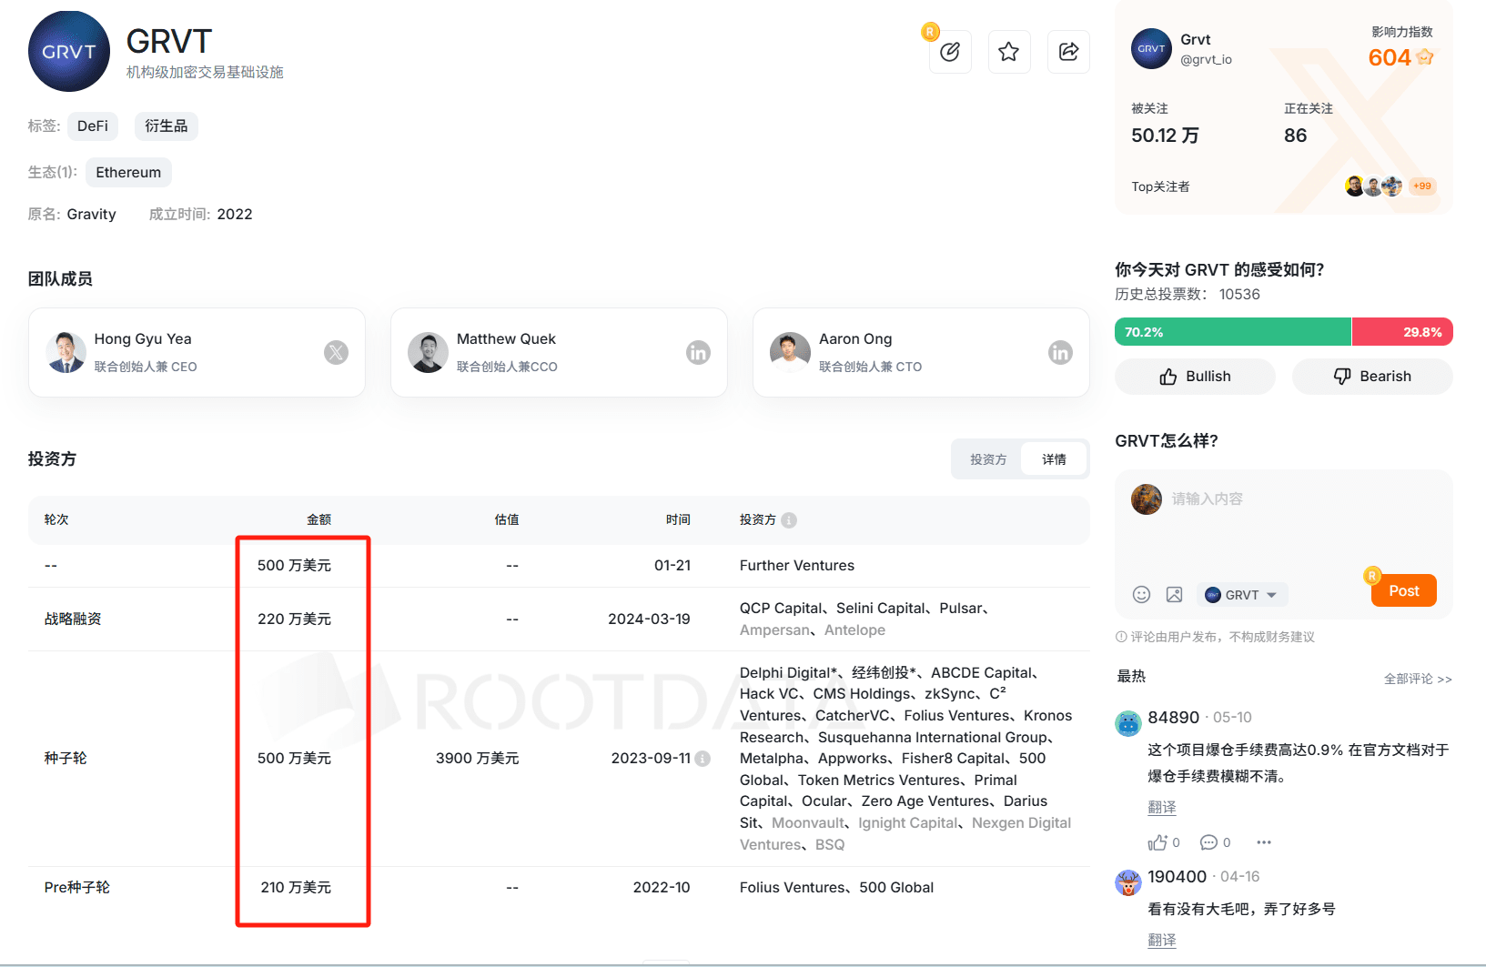
Task: Select the 衍生品 tag
Action: pos(167,126)
